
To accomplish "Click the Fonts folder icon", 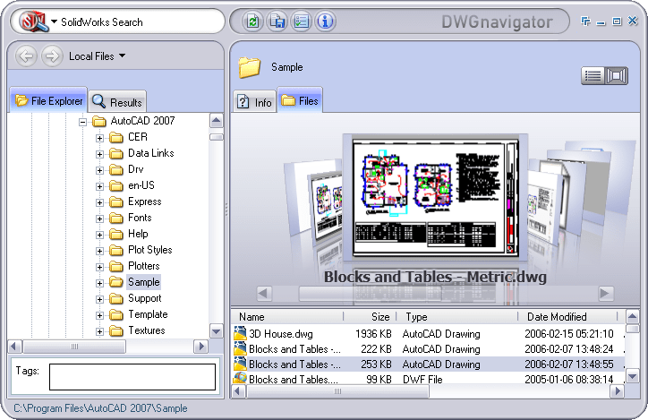I will pyautogui.click(x=116, y=218).
